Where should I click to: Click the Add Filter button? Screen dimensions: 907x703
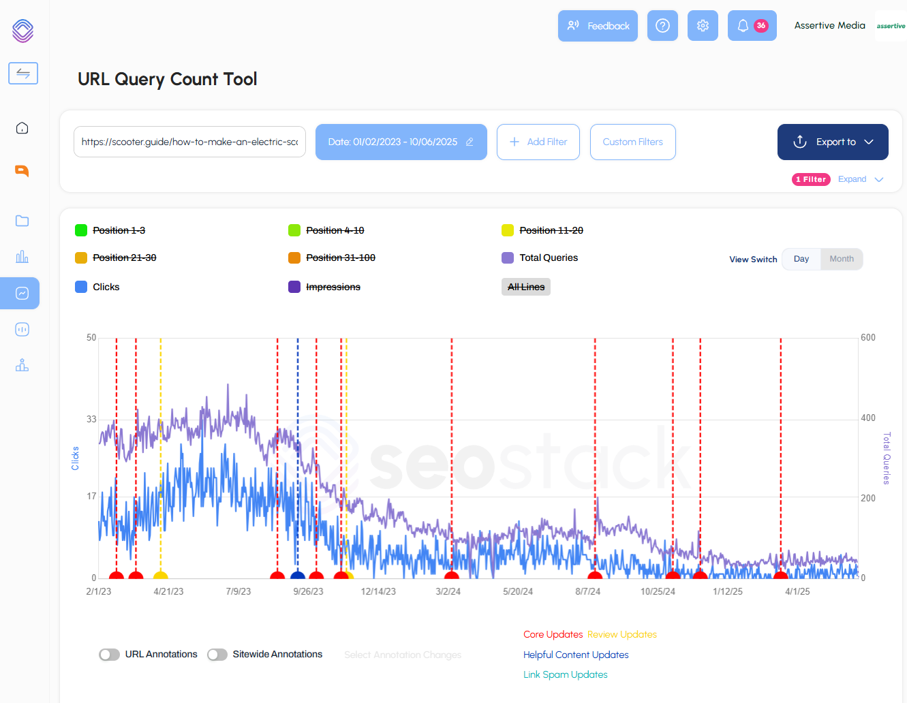(x=538, y=142)
